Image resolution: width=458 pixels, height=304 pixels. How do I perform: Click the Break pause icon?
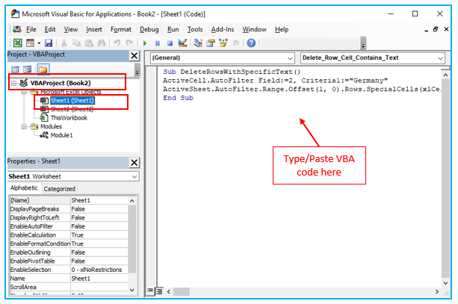158,43
